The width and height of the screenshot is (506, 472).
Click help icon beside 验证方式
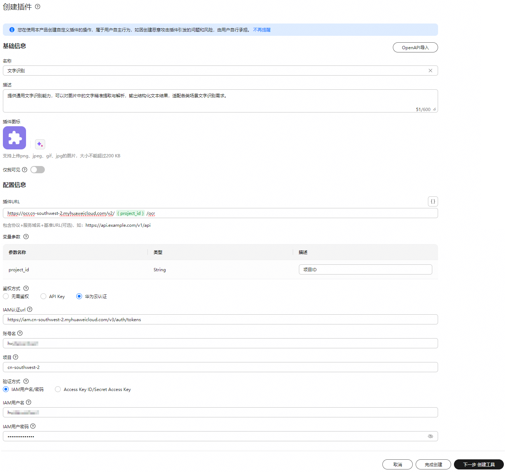click(x=26, y=381)
